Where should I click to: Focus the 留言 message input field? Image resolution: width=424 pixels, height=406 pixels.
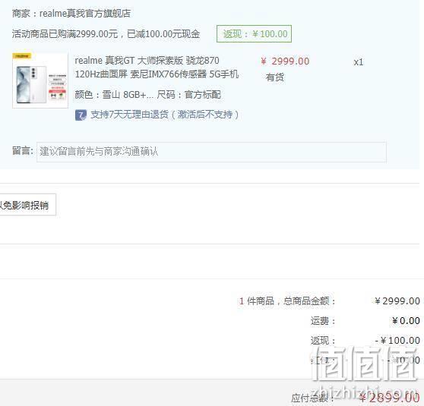click(x=211, y=152)
